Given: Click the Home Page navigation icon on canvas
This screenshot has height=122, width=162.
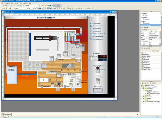Looking at the screenshot, I should [x=91, y=23].
